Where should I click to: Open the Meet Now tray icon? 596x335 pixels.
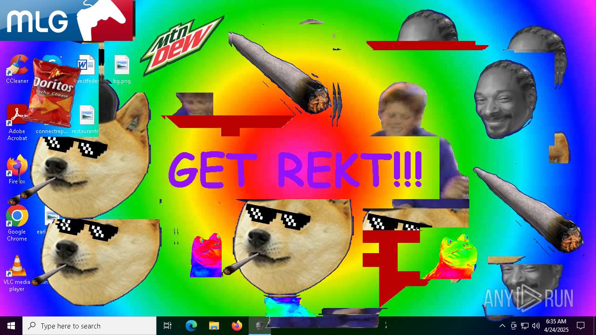[x=514, y=326]
